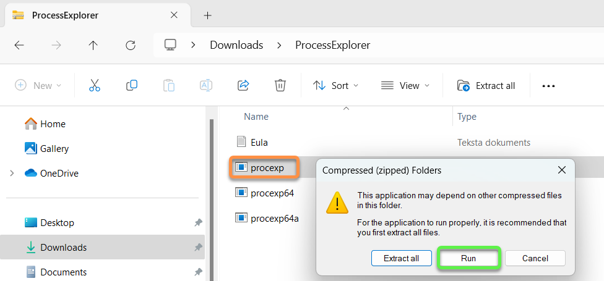The height and width of the screenshot is (281, 604).
Task: Click the ProcessExplorer tab folder icon
Action: pos(18,15)
